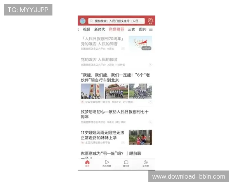Screen dimensions: 233x186
Task: Tap the camera publish icon
Action: [150, 21]
